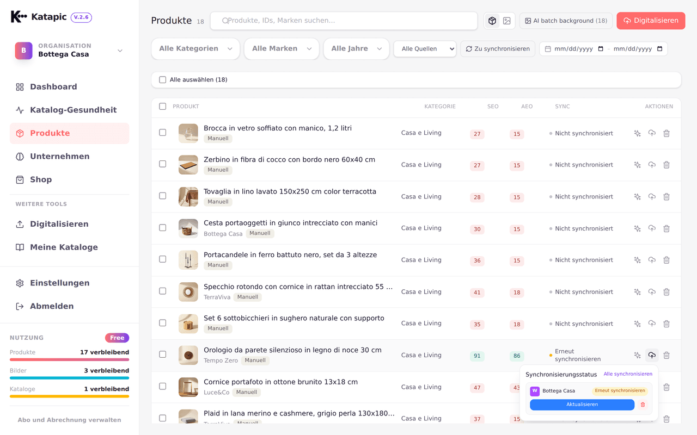Open the end date calendar picker
The height and width of the screenshot is (435, 697).
pos(660,49)
